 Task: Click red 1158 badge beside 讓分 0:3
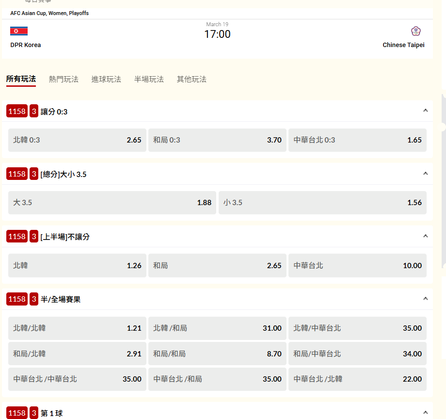[17, 112]
